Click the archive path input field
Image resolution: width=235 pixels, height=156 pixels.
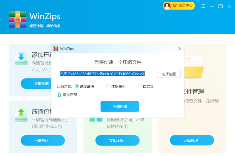(x=103, y=74)
